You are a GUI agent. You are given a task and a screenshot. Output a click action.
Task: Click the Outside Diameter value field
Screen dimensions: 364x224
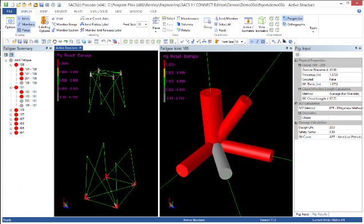(x=345, y=70)
